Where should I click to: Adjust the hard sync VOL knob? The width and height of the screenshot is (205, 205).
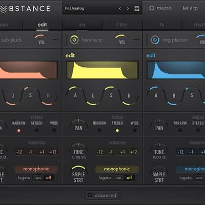[x=122, y=39]
